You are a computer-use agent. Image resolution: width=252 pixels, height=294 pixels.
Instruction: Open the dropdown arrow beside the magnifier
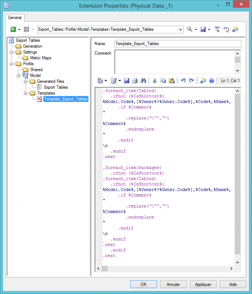196,29
